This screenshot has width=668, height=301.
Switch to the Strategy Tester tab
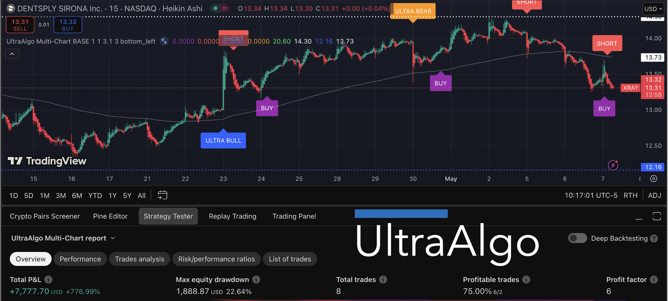(x=168, y=216)
